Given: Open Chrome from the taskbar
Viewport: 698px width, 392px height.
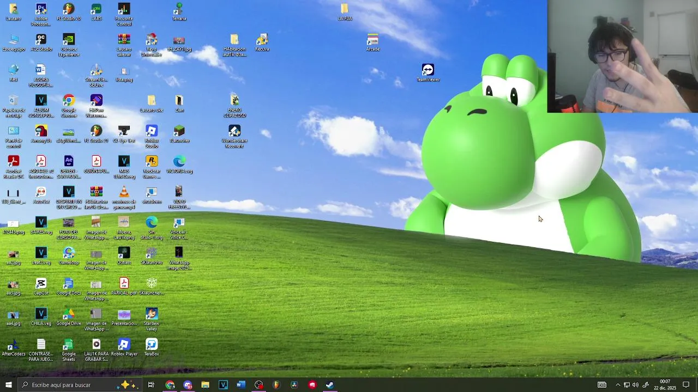Looking at the screenshot, I should [170, 385].
